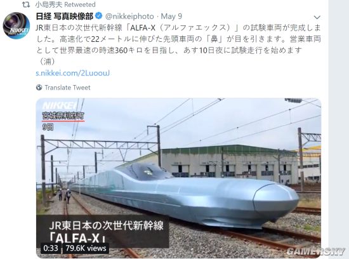Click the globe icon beside Translate Tweet
349x259 pixels.
(39, 88)
